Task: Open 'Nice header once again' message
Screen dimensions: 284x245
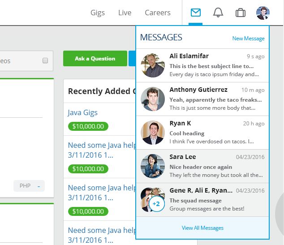Action: (x=202, y=166)
